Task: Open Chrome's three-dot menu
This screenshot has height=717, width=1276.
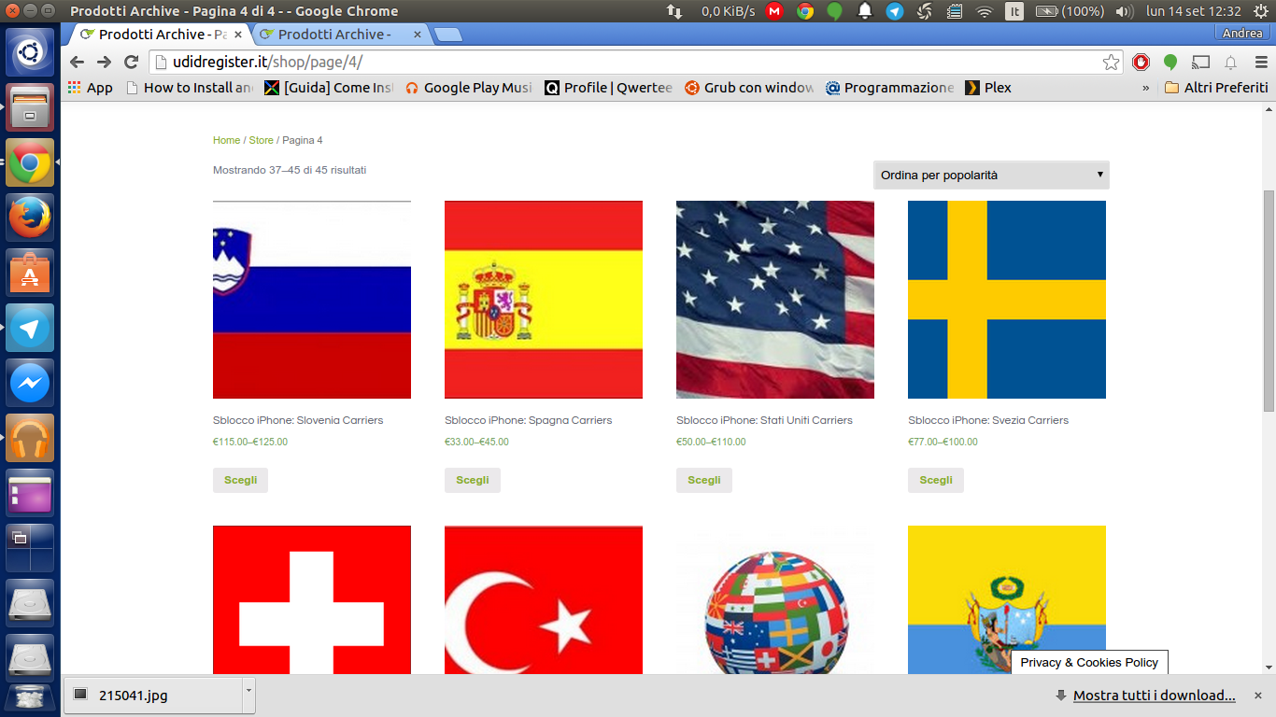Action: [1261, 63]
